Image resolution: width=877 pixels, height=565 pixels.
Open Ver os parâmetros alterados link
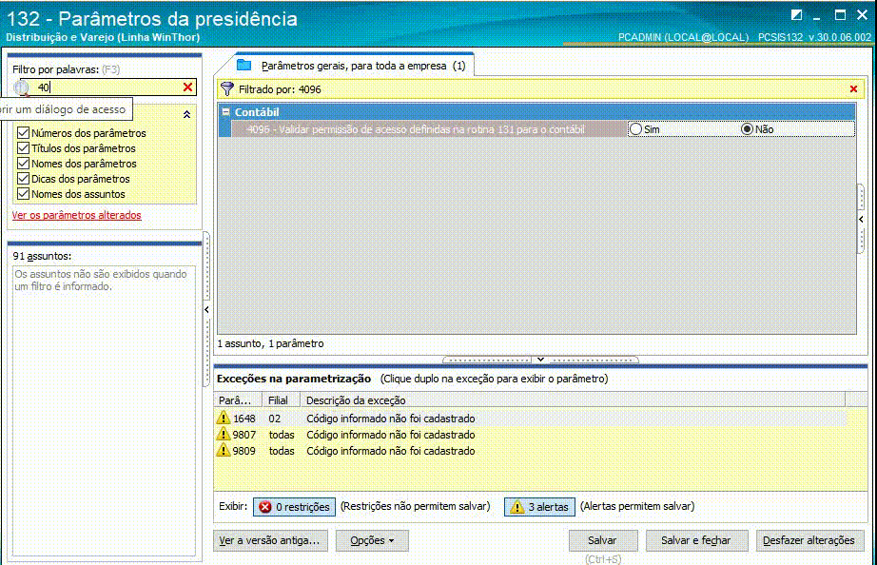coord(77,215)
